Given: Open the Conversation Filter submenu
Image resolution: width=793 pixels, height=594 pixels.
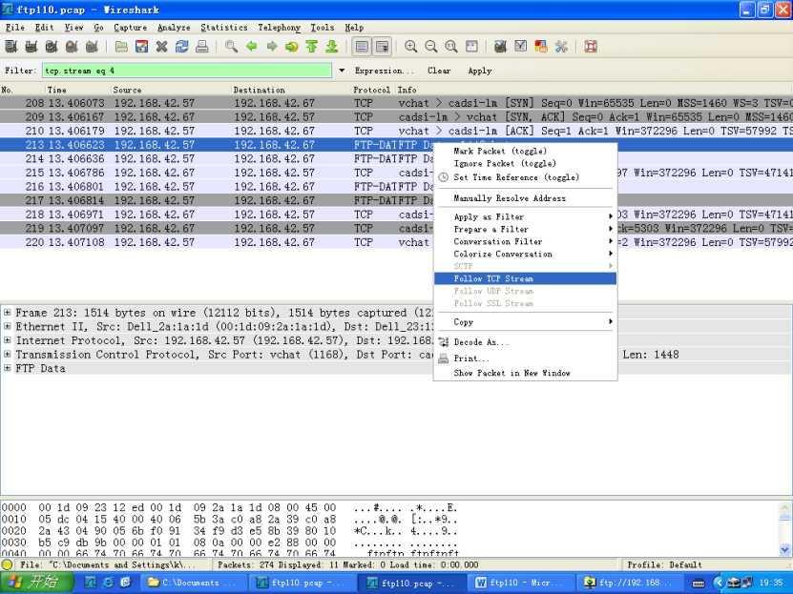Looking at the screenshot, I should pyautogui.click(x=526, y=241).
